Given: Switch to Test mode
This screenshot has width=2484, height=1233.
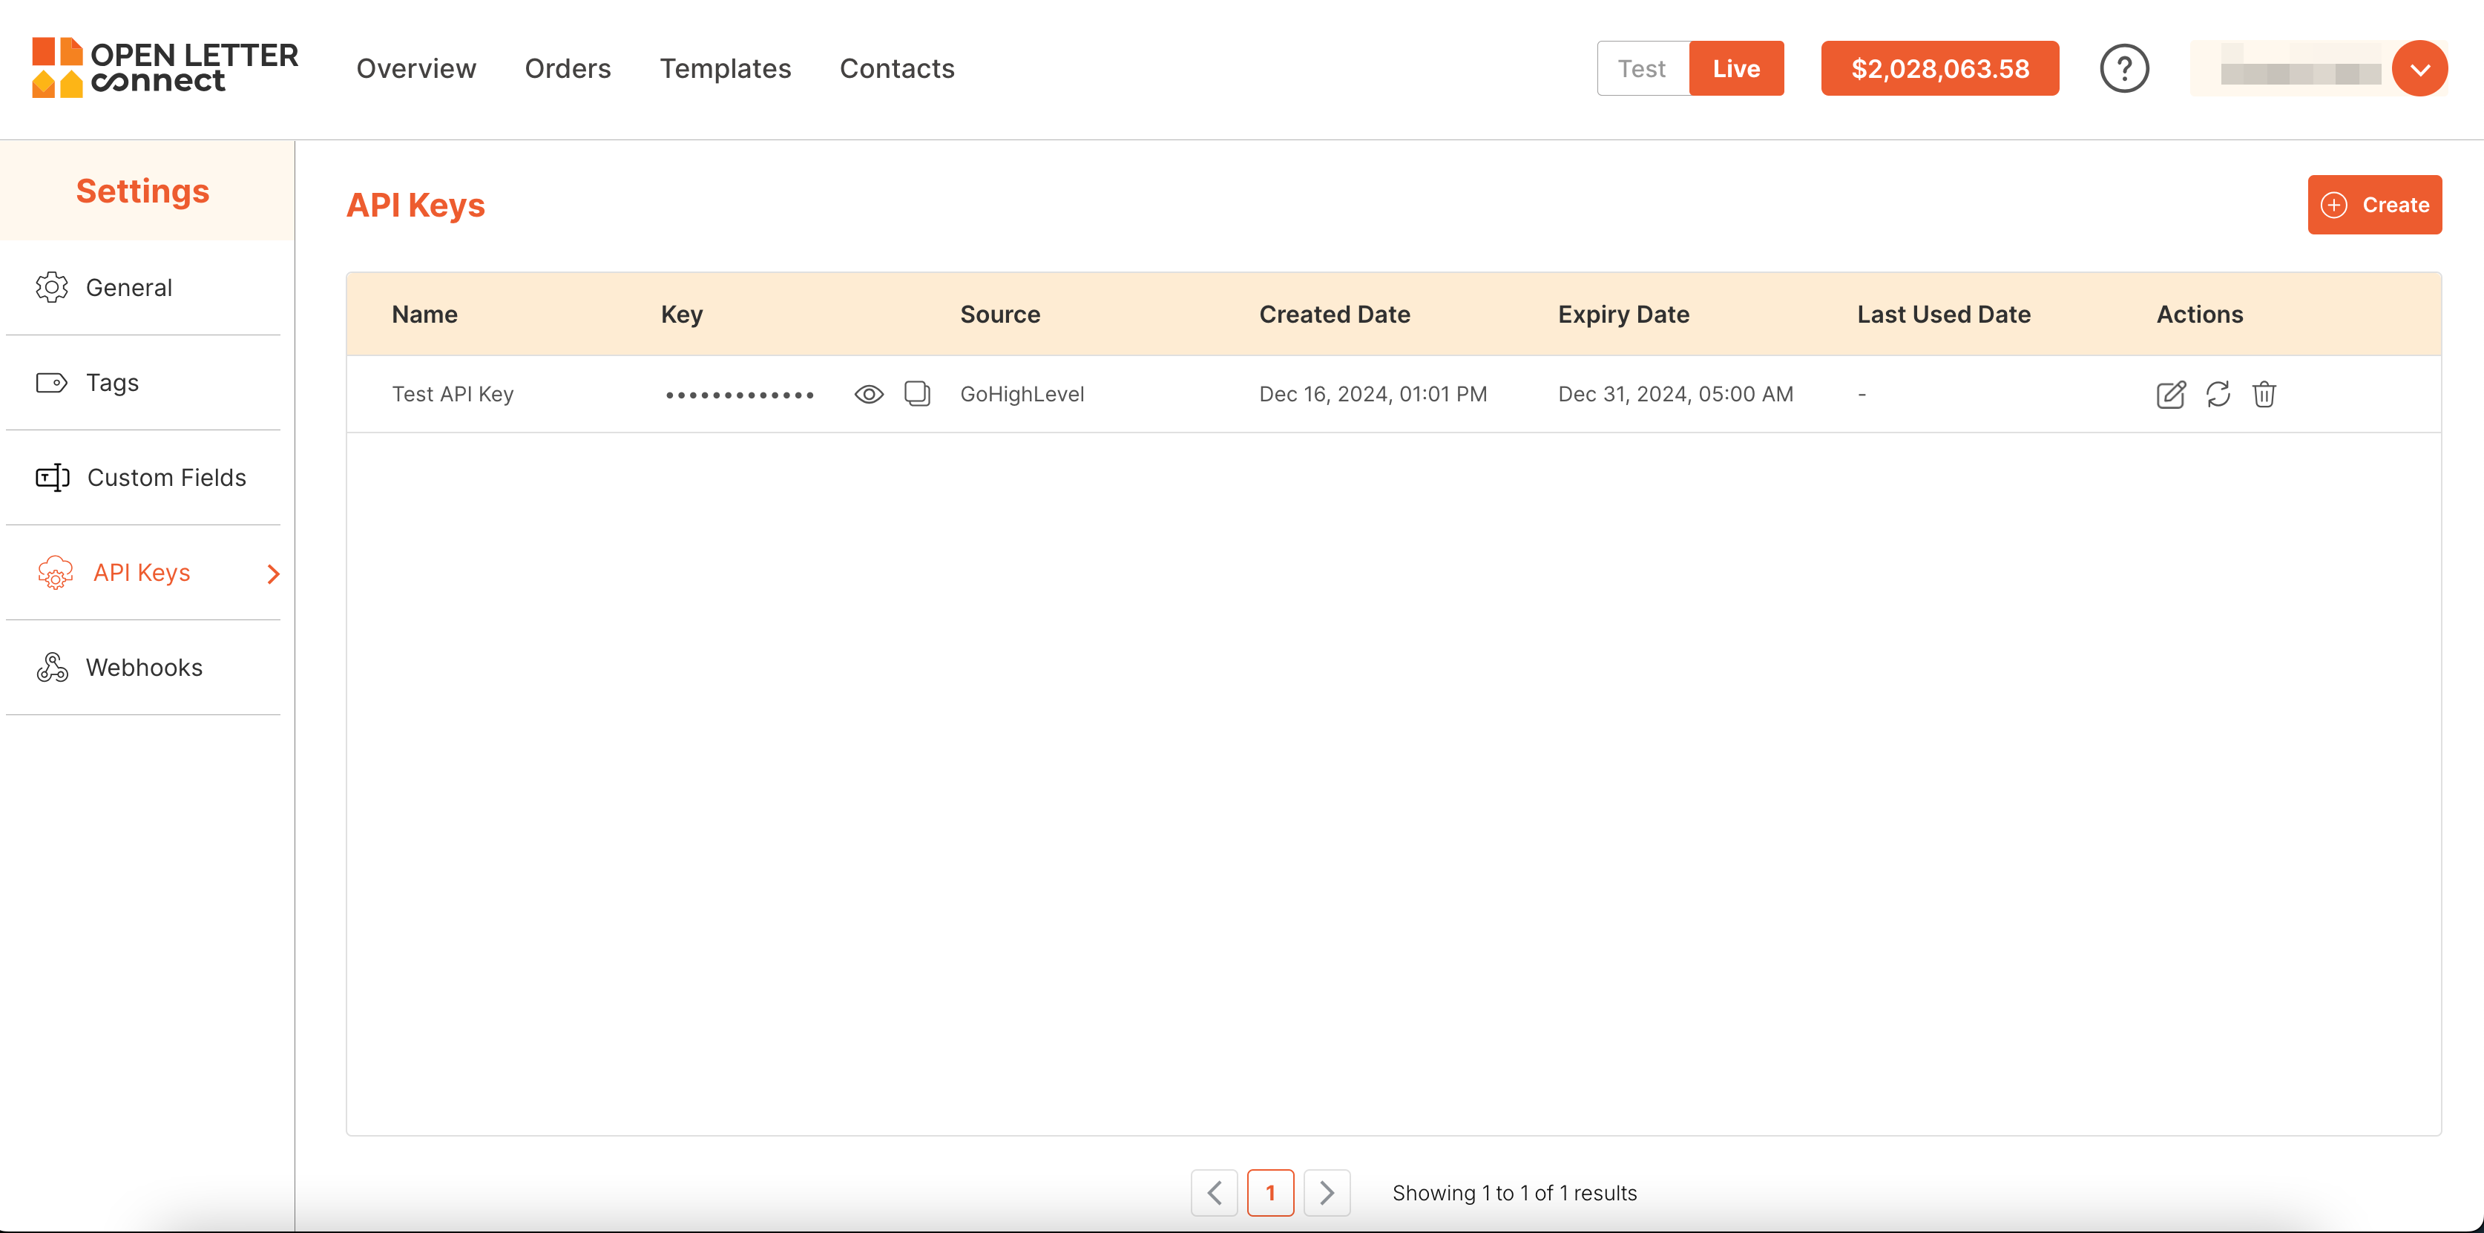Looking at the screenshot, I should coord(1642,68).
